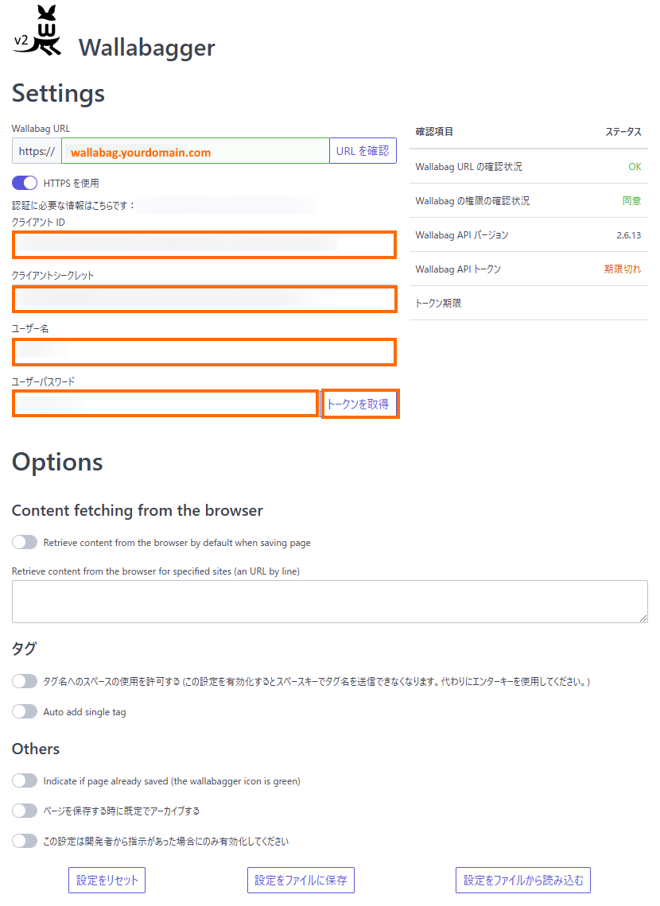Click the specified sites URL textarea
Viewport: 660px width, 906px height.
(x=329, y=602)
